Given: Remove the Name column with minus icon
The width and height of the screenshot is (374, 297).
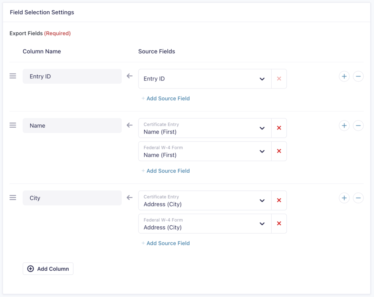Looking at the screenshot, I should pos(358,125).
